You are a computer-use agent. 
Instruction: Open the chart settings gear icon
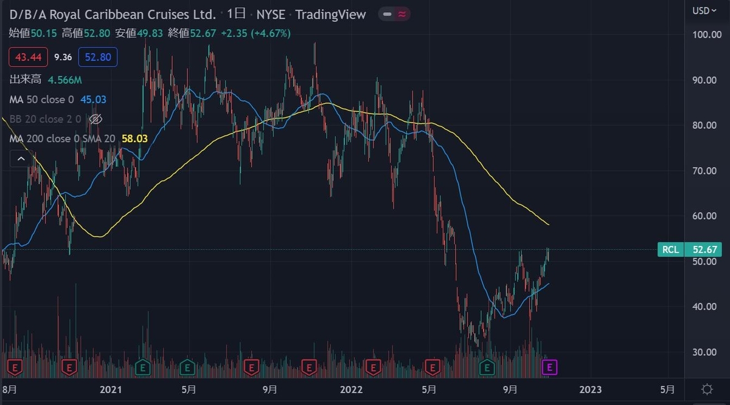707,389
